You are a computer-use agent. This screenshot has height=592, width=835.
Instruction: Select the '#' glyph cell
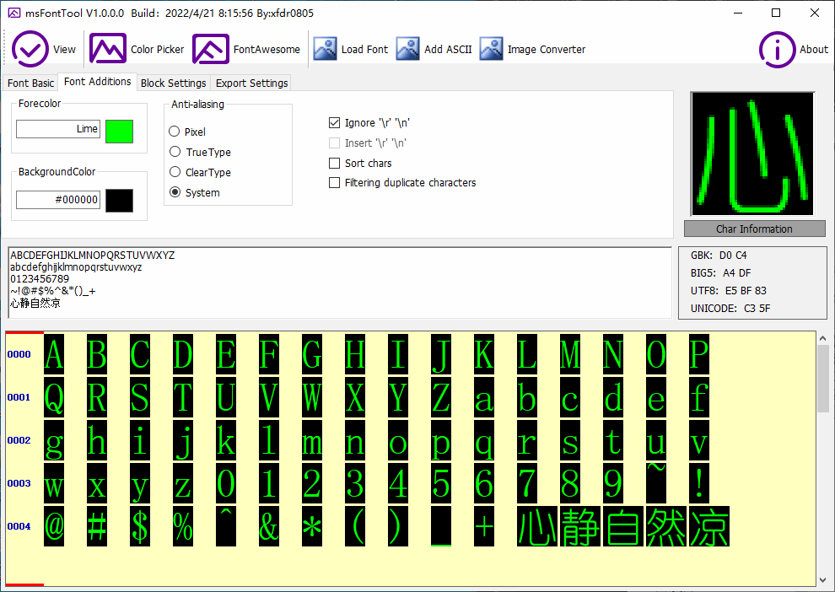pyautogui.click(x=97, y=526)
